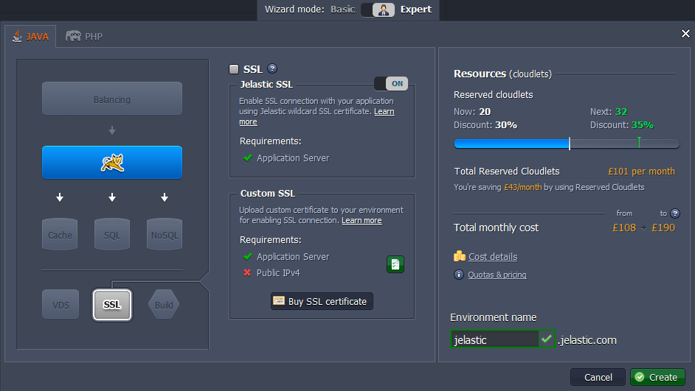This screenshot has width=695, height=391.
Task: Click the Environment name input field
Action: (x=494, y=339)
